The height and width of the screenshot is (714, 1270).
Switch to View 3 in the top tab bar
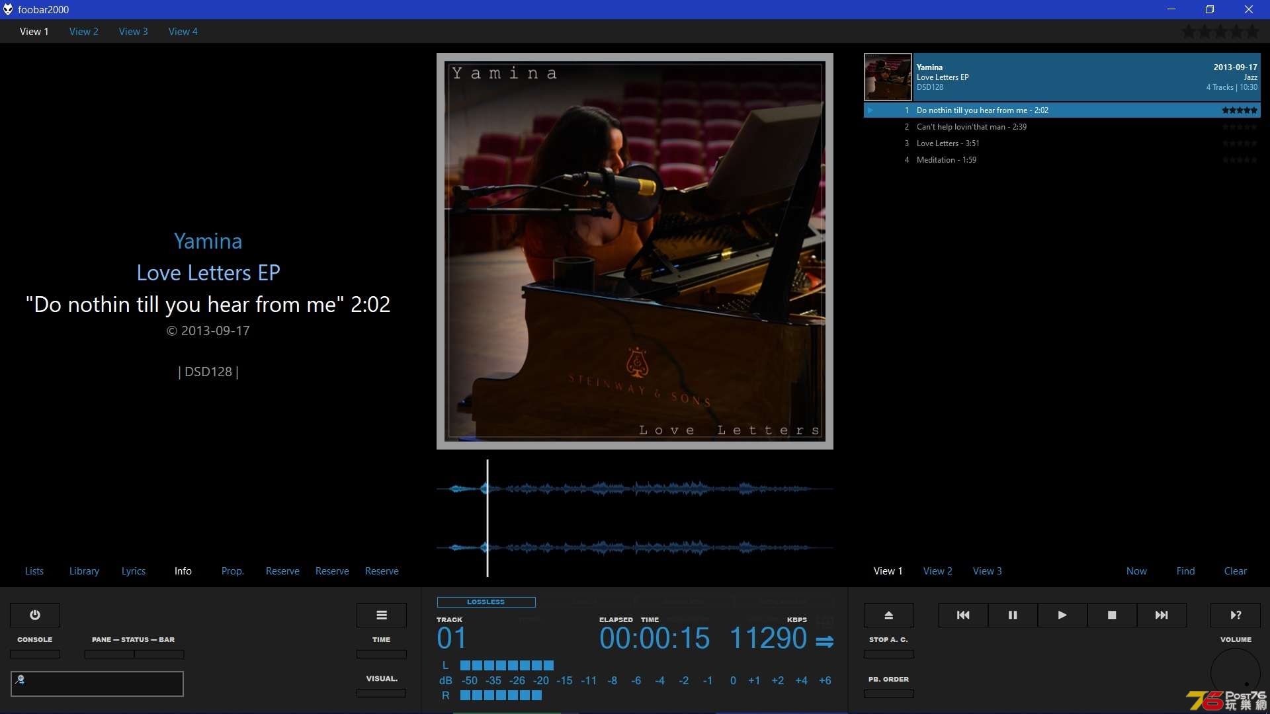134,31
